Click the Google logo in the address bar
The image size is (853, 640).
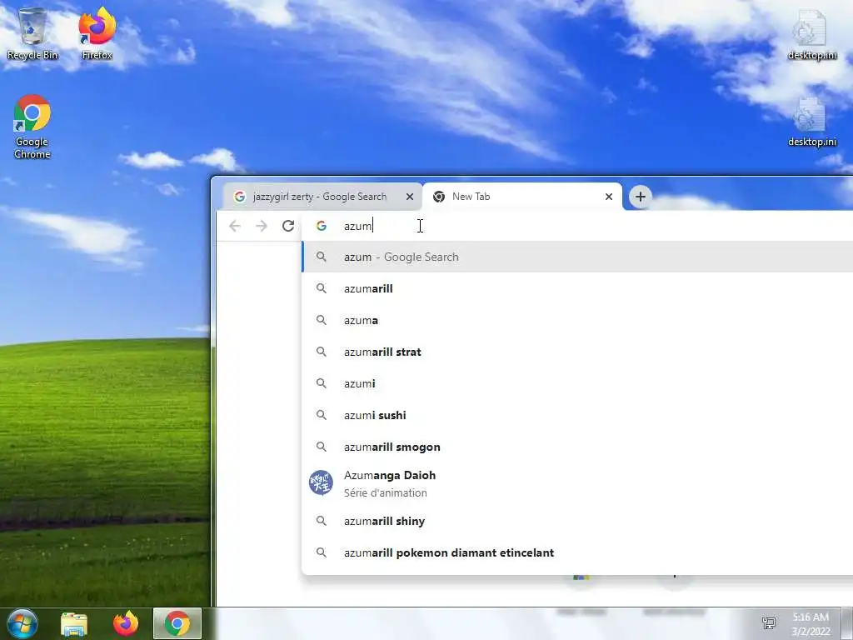tap(322, 226)
